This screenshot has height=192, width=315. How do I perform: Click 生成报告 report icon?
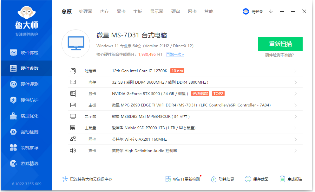click(x=282, y=179)
